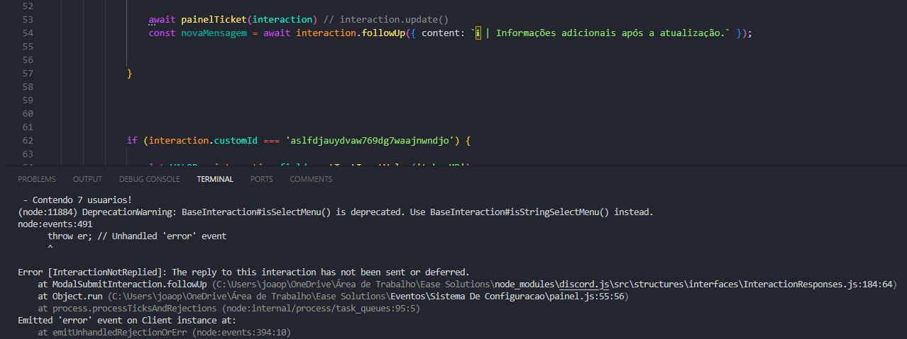Viewport: 907px width, 339px height.
Task: Select the TERMINAL panel tab
Action: tap(215, 179)
